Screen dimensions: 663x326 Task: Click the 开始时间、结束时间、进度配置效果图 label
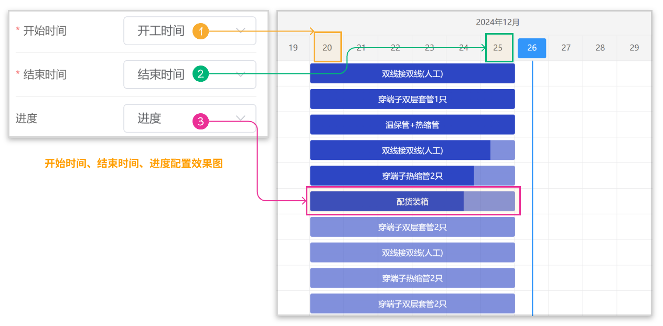click(134, 164)
